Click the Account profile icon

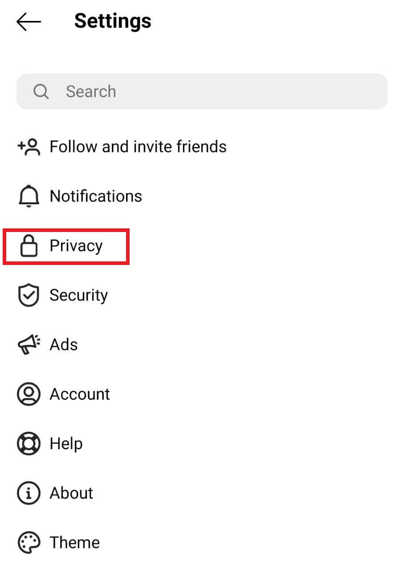[x=29, y=394]
